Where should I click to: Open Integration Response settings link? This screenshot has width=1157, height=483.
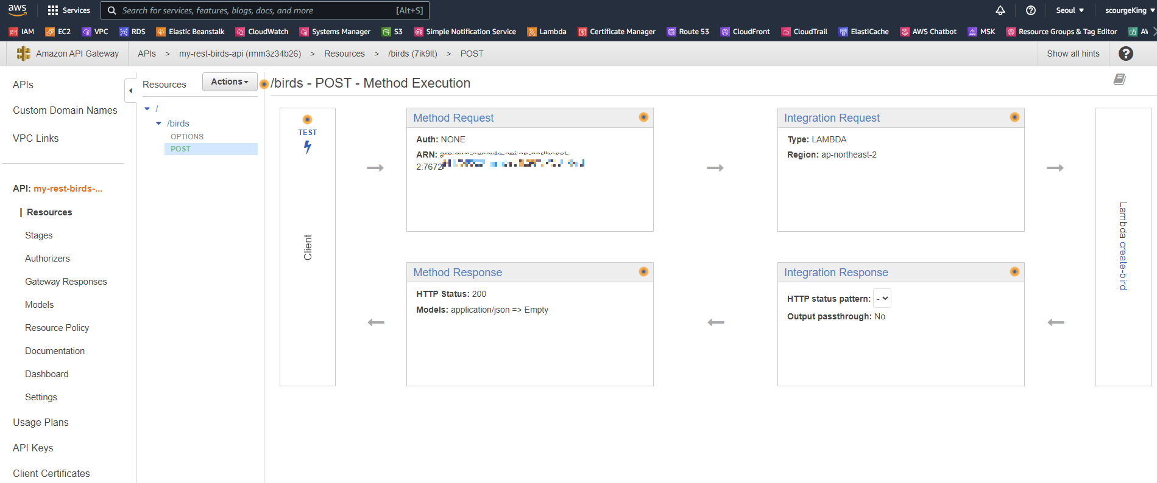[x=836, y=273]
